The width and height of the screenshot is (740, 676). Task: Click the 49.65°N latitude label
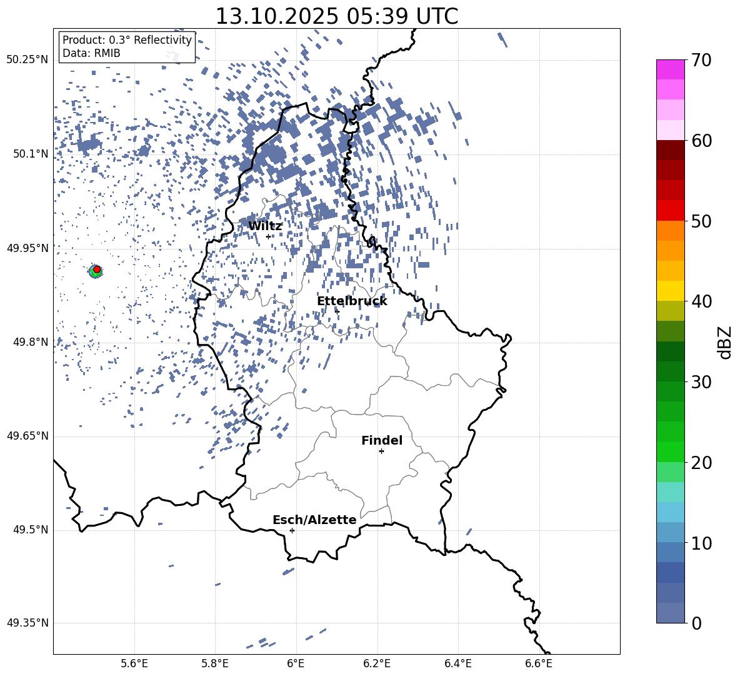click(x=27, y=436)
